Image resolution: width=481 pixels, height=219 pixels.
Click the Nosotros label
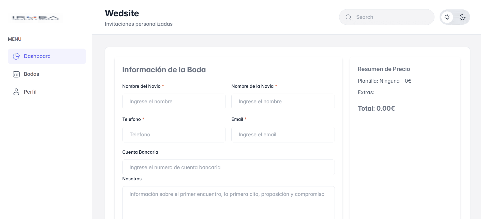click(x=132, y=179)
